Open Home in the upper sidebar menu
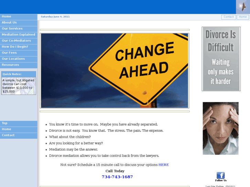Image resolution: width=250 pixels, height=187 pixels. [x=19, y=17]
